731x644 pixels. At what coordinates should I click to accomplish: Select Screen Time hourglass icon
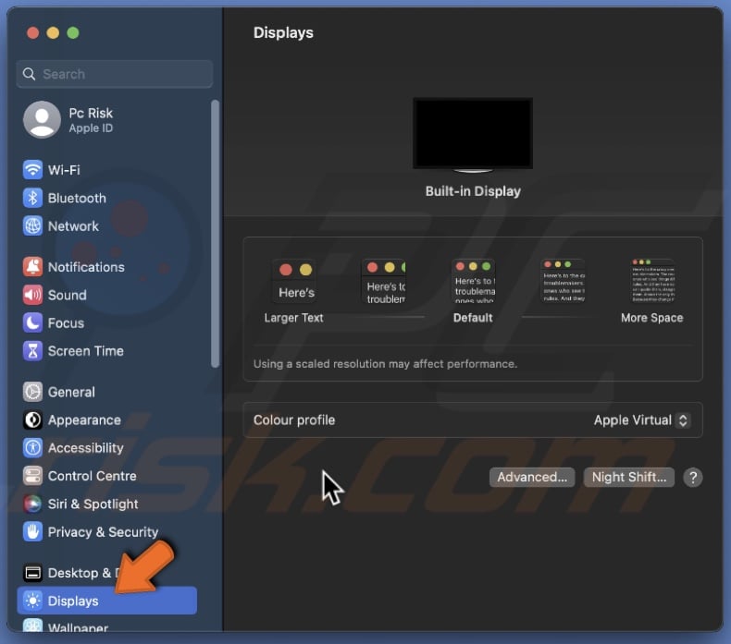click(32, 350)
